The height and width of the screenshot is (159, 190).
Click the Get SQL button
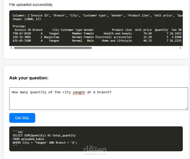point(22,118)
